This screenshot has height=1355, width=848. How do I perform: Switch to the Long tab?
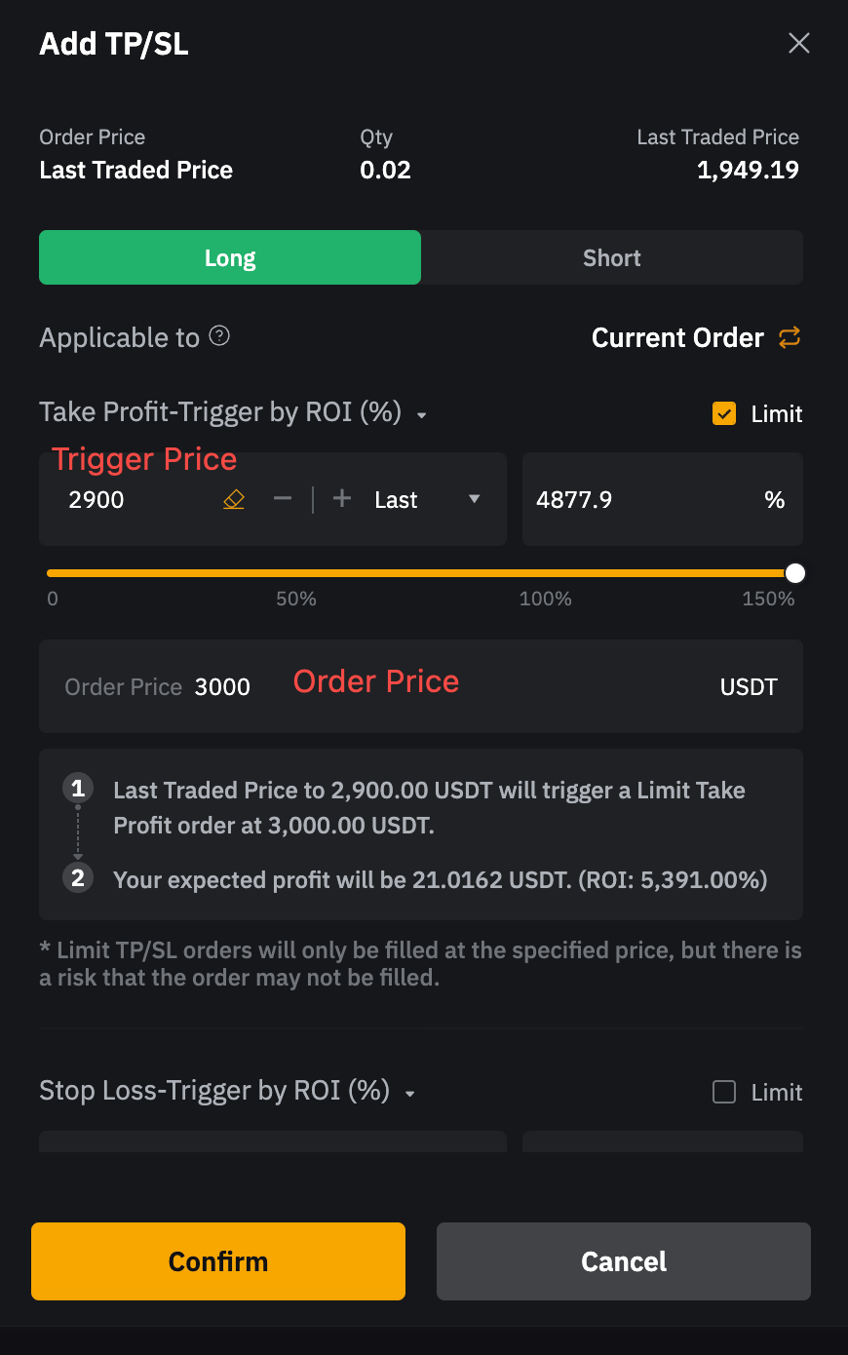tap(230, 257)
